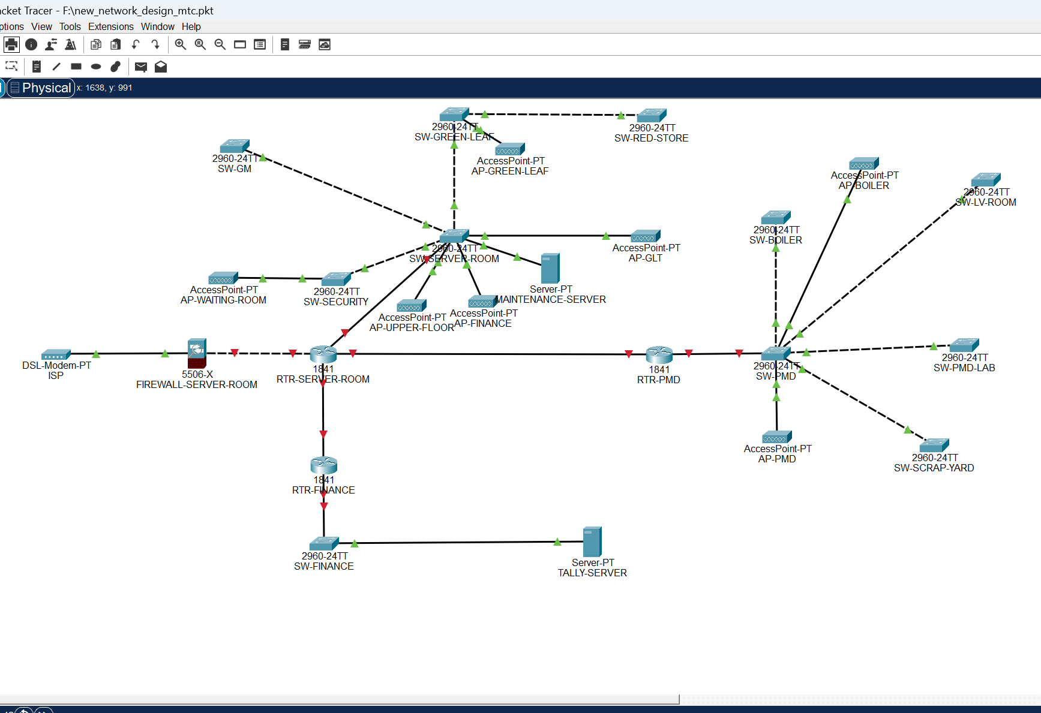Select the AP-UPPER-FLOOR access point
The image size is (1041, 713).
412,305
